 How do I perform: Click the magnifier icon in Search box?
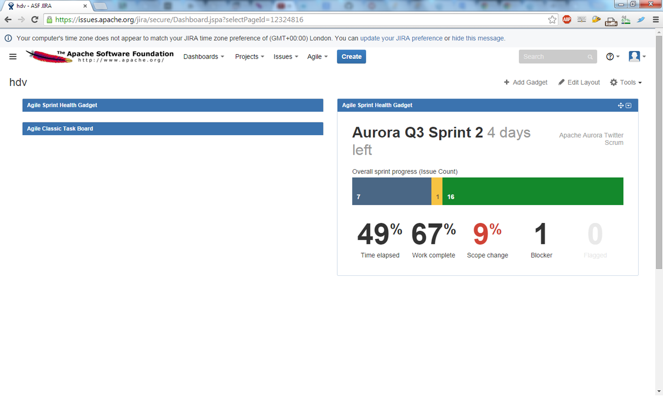pos(590,57)
